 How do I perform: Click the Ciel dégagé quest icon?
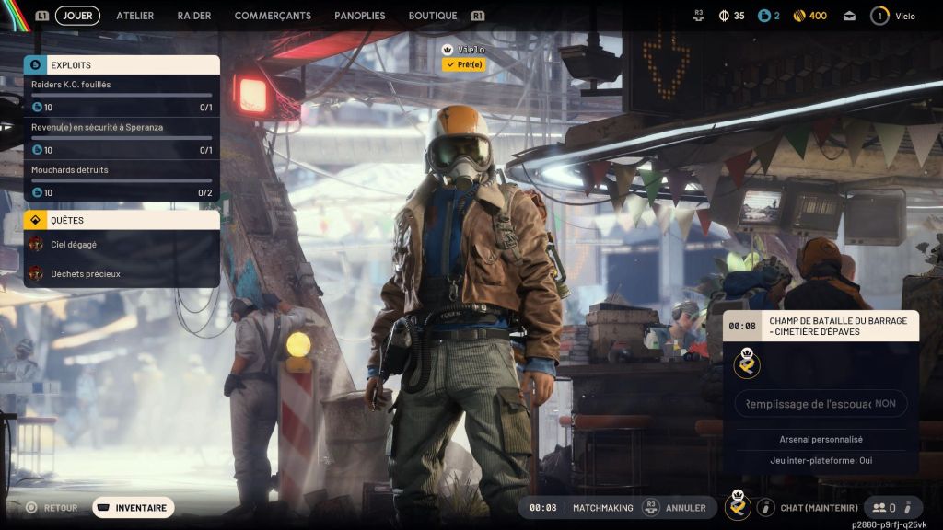pos(36,245)
